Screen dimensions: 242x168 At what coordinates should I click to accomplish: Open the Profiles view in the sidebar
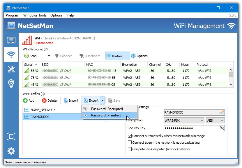point(11,40)
